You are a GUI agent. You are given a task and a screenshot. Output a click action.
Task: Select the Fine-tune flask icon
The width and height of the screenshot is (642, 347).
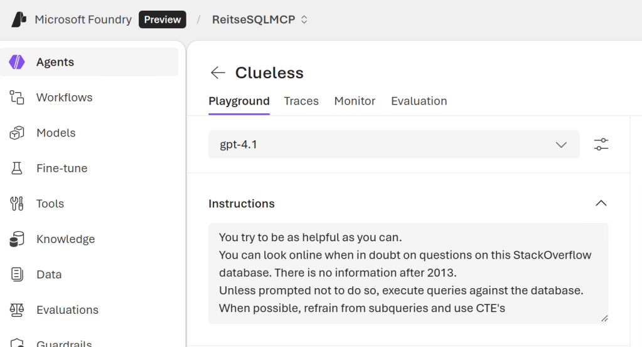[17, 168]
